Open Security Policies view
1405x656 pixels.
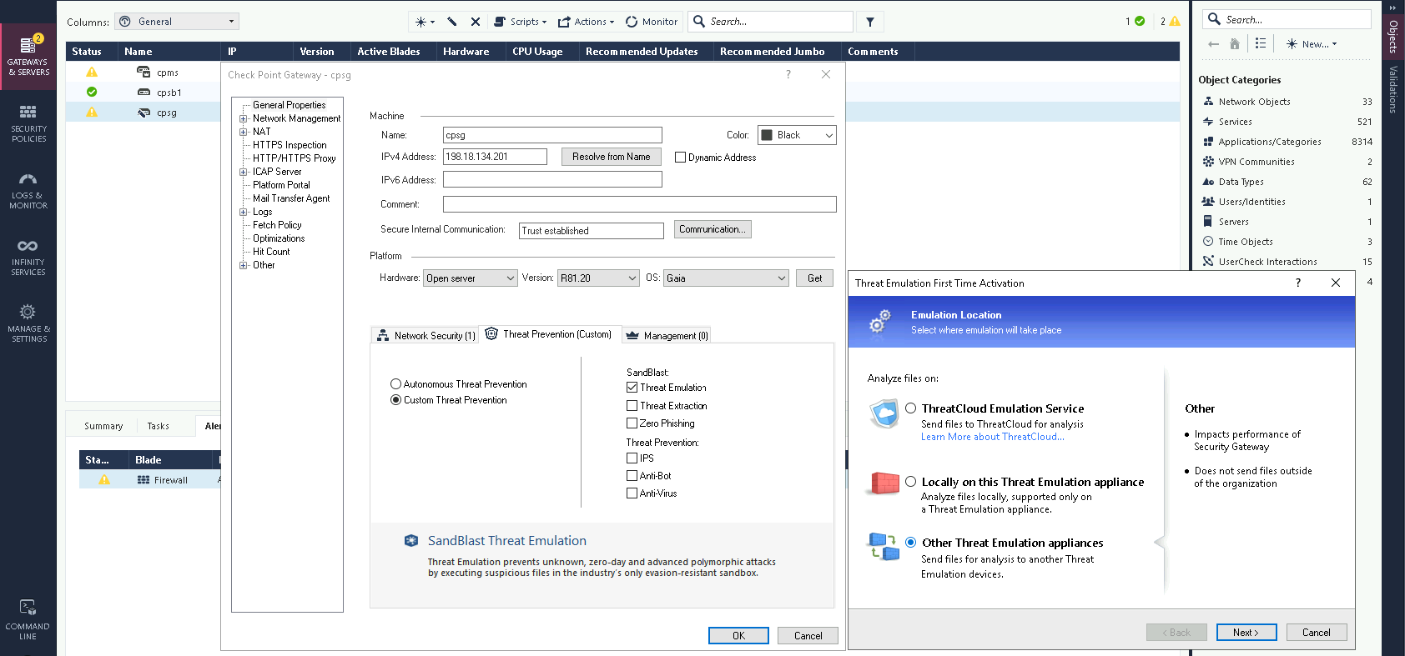point(28,123)
